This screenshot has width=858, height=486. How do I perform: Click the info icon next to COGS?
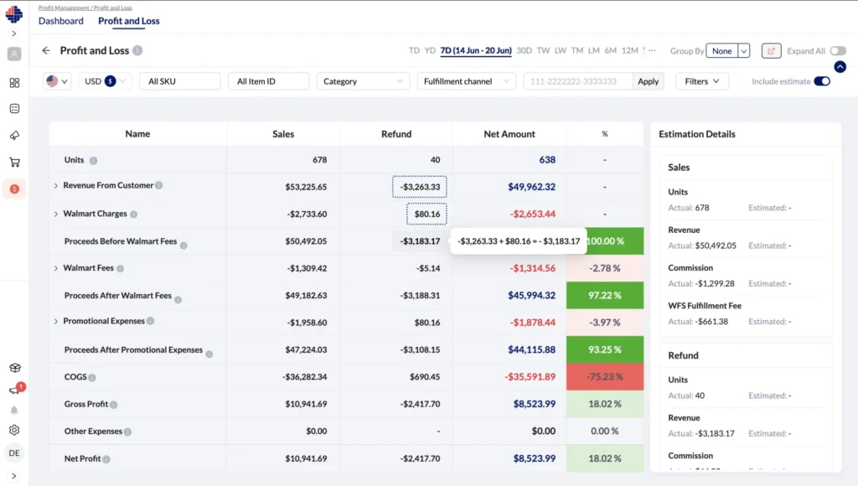92,378
